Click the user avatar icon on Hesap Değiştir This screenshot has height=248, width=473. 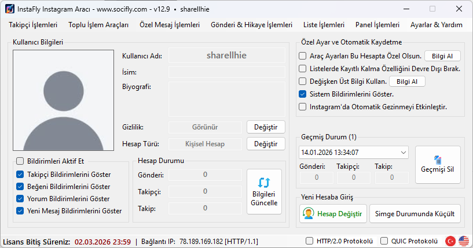pyautogui.click(x=309, y=214)
